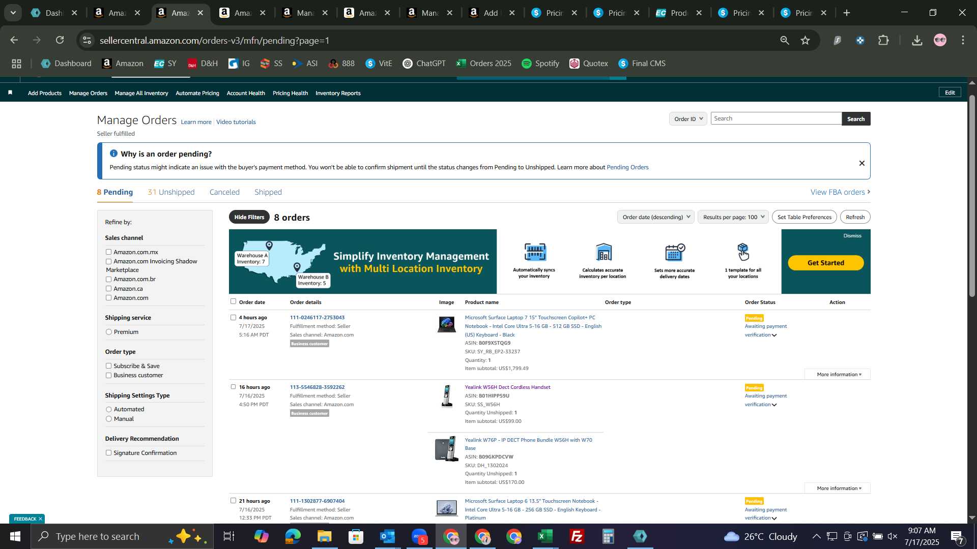977x549 pixels.
Task: Open Task View in the taskbar
Action: click(229, 536)
